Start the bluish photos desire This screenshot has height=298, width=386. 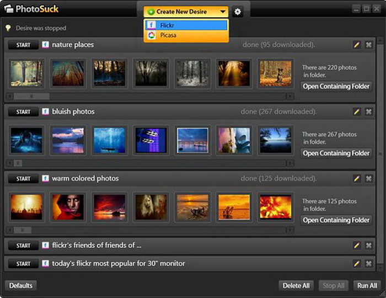(23, 112)
